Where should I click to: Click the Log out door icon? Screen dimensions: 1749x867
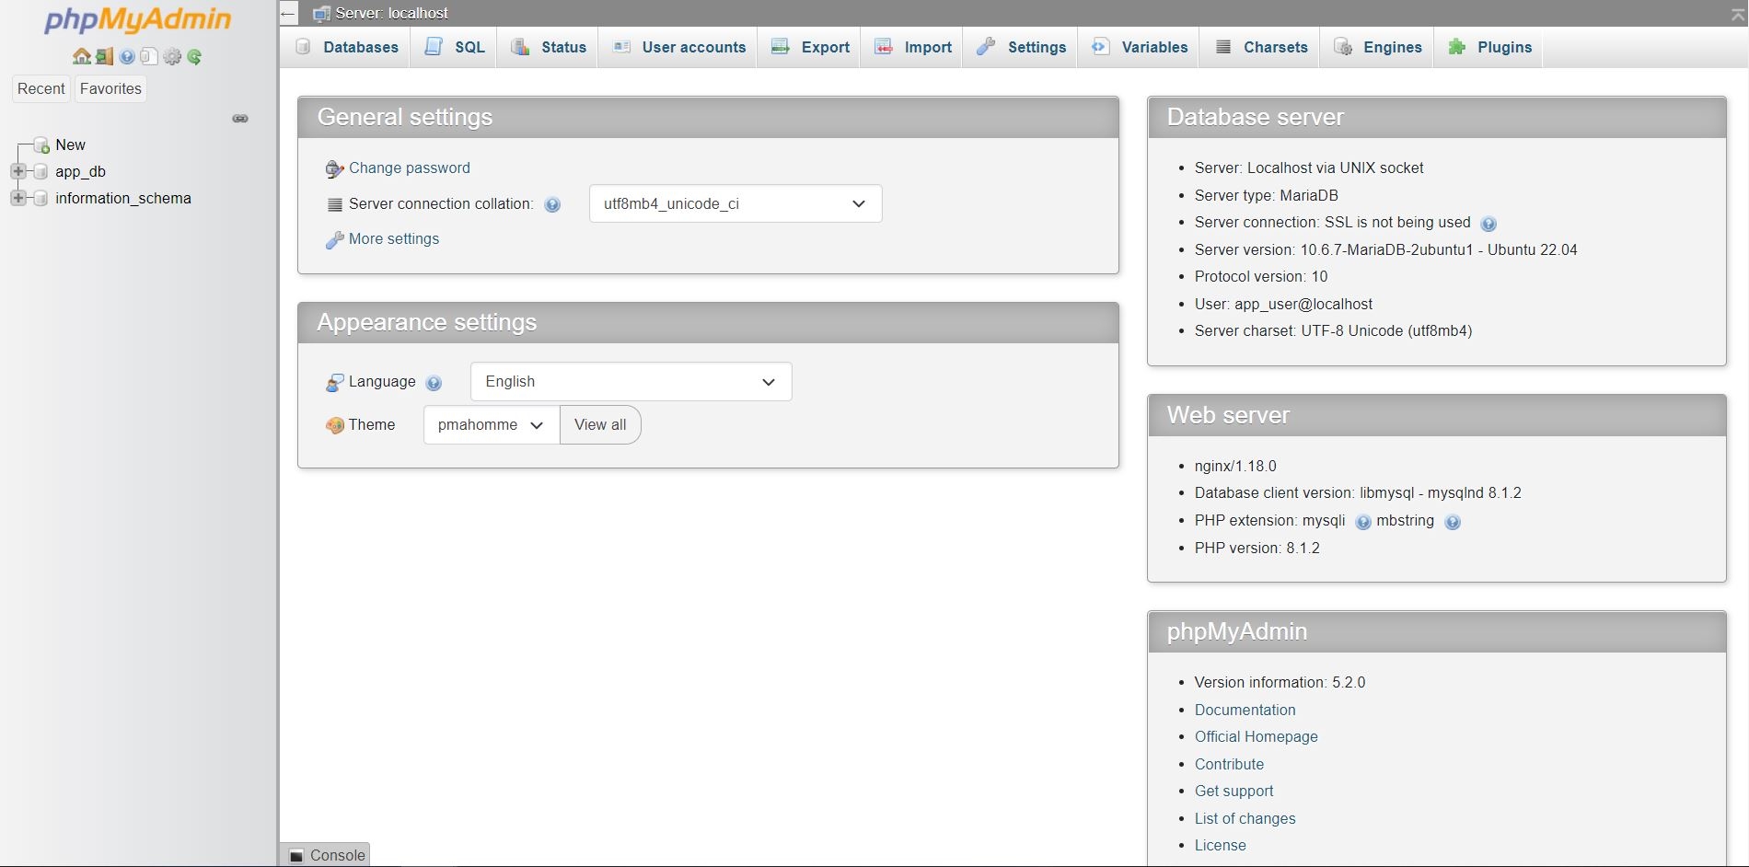[x=104, y=57]
